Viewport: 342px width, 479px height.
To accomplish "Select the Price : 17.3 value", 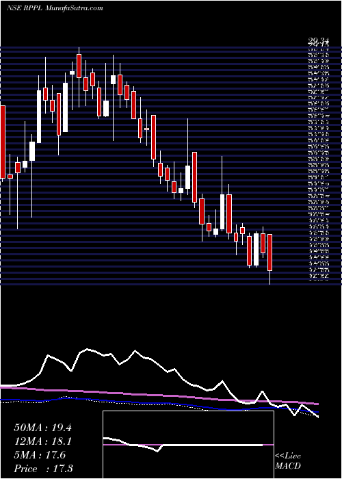I will click(x=43, y=469).
